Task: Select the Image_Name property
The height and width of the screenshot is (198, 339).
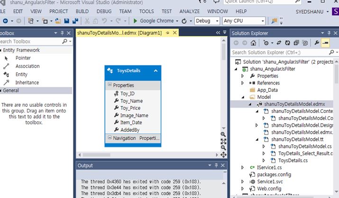Action: pos(134,115)
